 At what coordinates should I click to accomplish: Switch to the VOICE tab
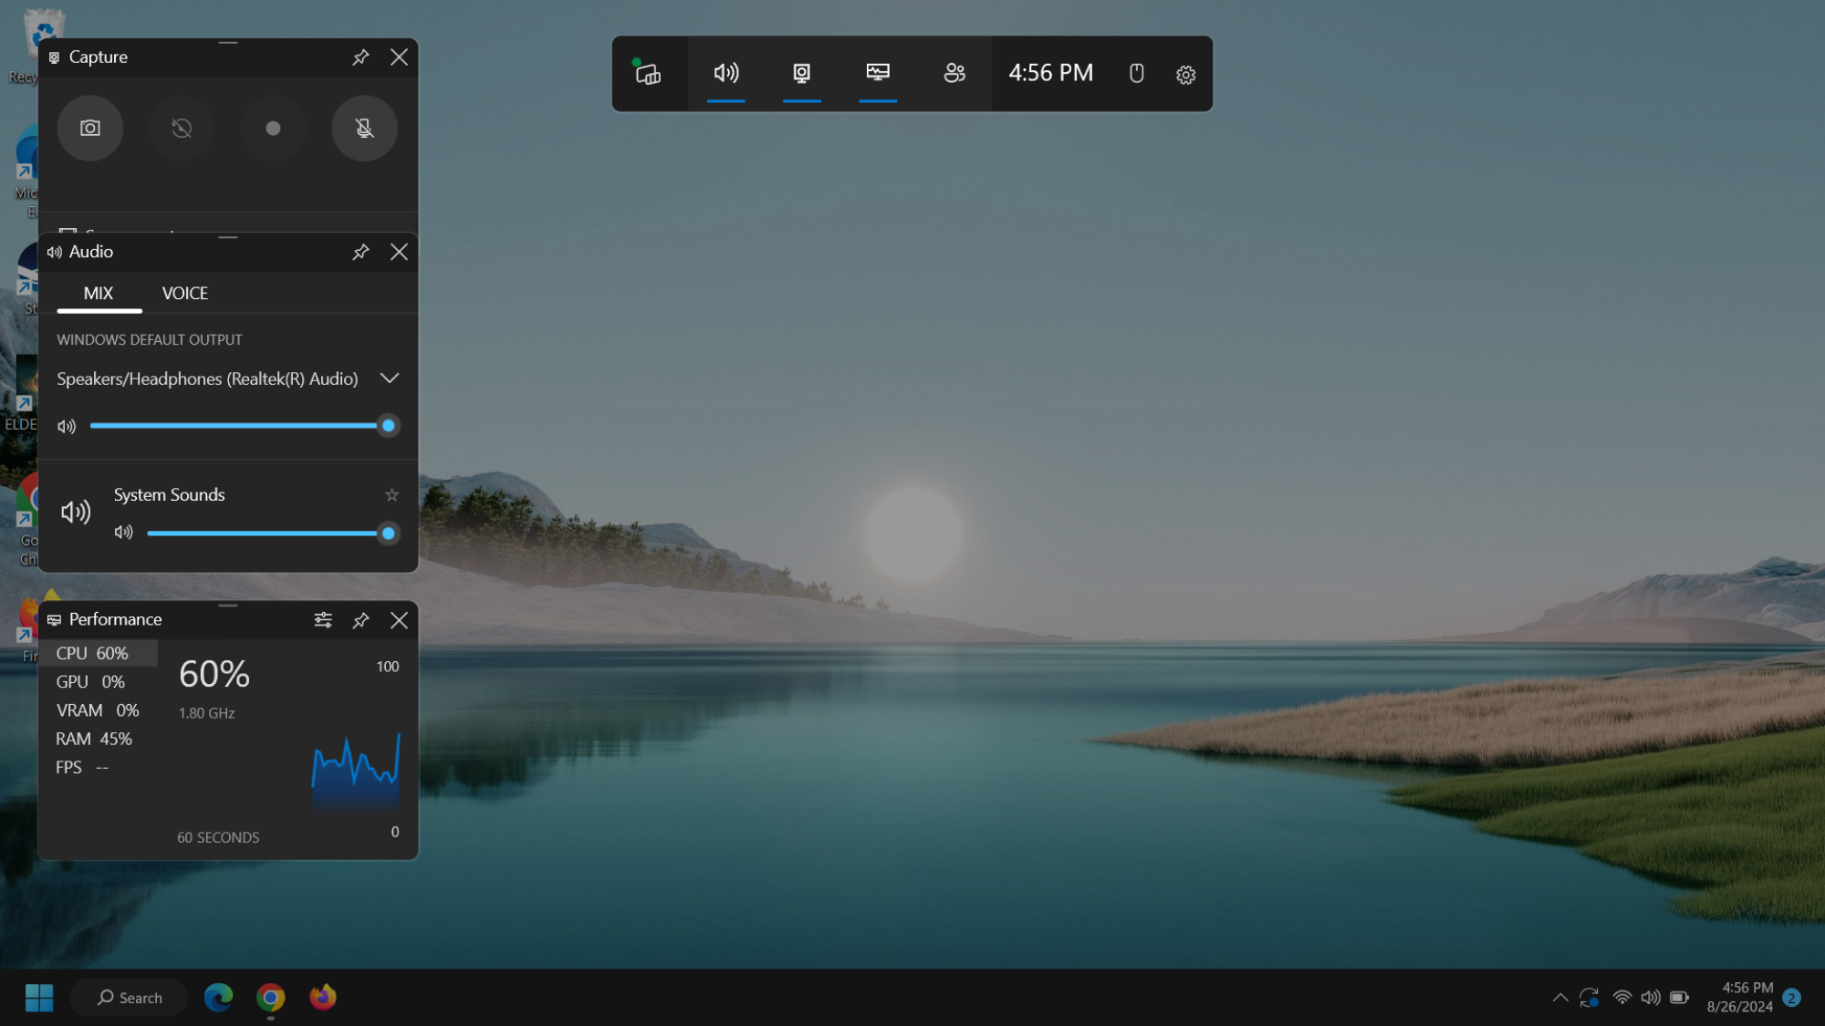pyautogui.click(x=184, y=294)
